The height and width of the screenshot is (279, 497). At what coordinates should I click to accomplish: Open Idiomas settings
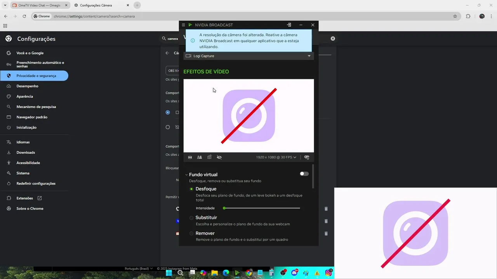[x=34, y=142]
